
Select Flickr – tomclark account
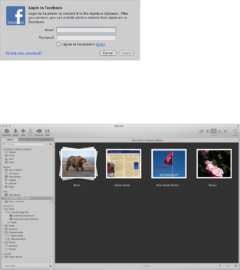[x=16, y=201]
